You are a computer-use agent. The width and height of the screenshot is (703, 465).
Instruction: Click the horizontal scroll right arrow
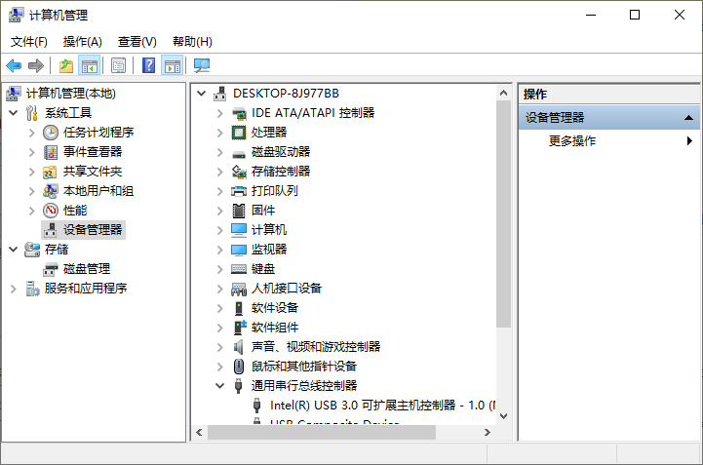point(488,432)
